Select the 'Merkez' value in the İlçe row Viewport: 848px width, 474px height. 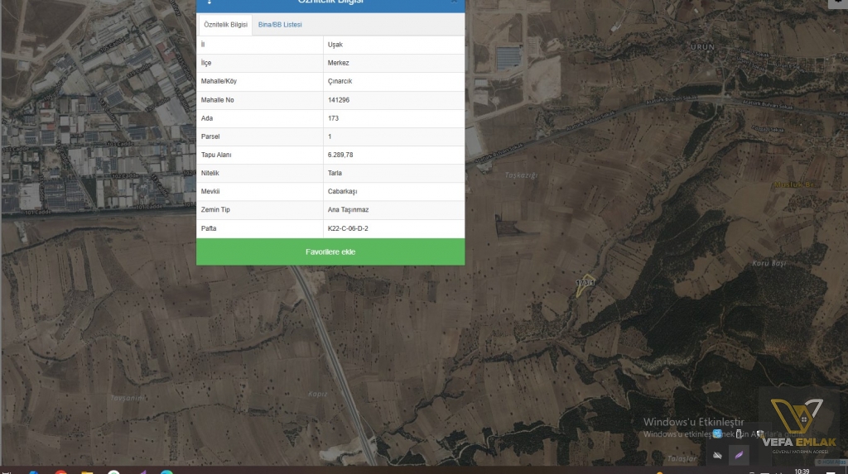[338, 63]
